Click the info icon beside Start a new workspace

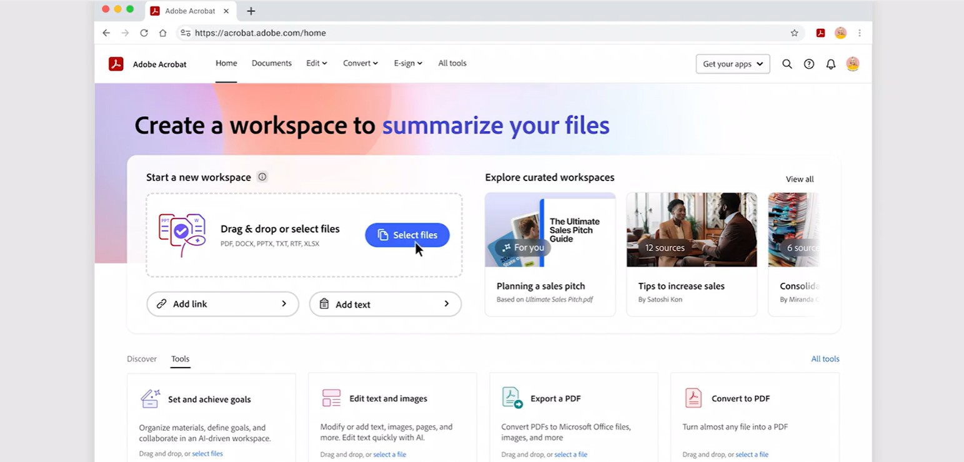262,177
